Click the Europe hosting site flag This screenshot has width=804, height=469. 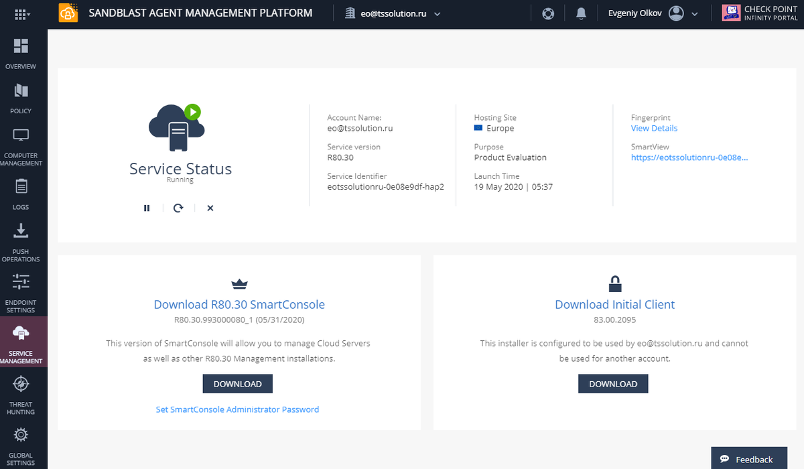click(479, 129)
